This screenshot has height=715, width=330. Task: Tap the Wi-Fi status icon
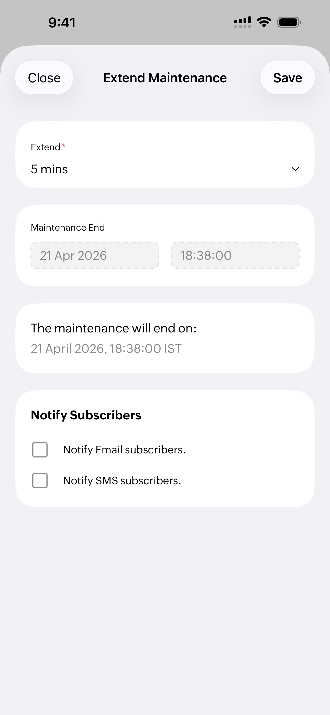pos(264,22)
